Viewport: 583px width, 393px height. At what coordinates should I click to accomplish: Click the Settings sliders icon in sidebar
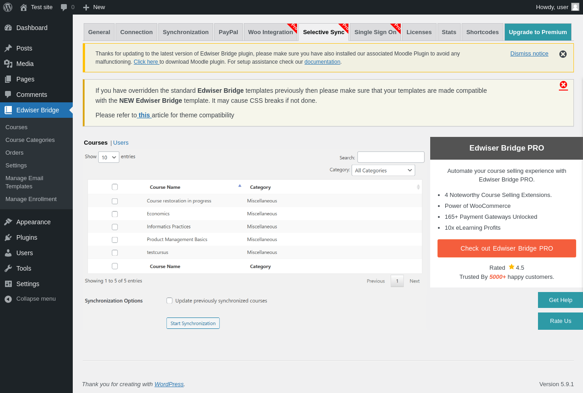(x=8, y=284)
